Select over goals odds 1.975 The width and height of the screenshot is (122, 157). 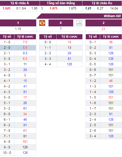(54, 8)
